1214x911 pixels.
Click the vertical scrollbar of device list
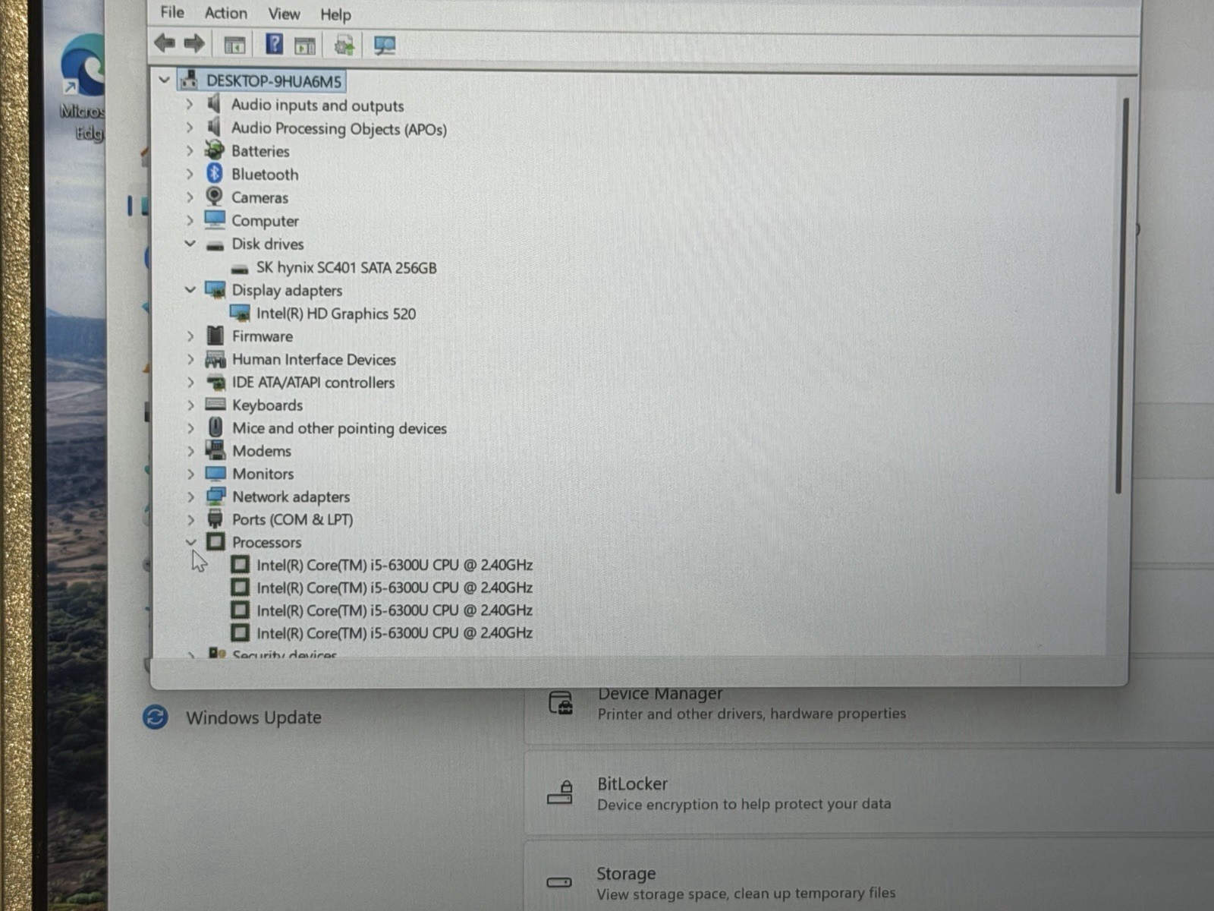coord(1121,296)
